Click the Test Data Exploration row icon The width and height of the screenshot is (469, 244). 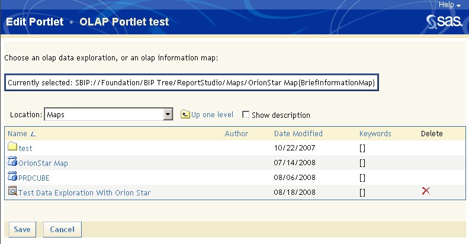pyautogui.click(x=12, y=191)
